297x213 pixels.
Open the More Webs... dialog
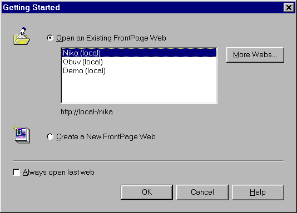pyautogui.click(x=255, y=55)
